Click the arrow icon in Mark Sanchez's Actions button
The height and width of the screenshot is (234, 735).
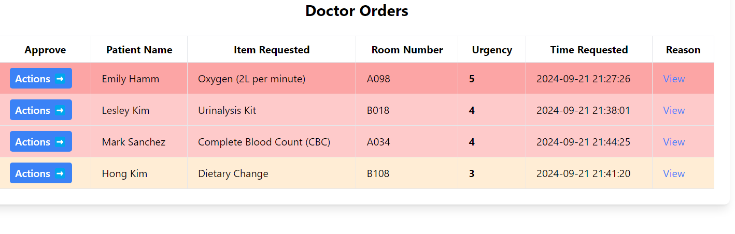point(60,142)
